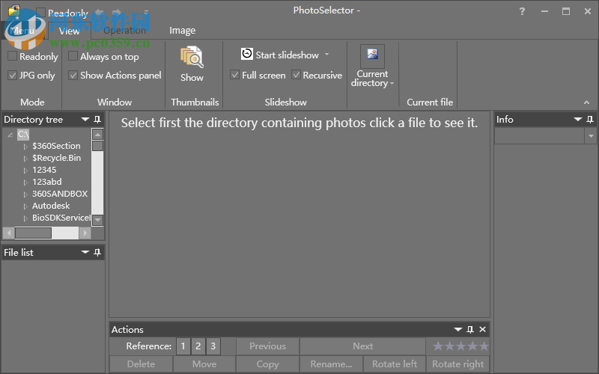Click the Move button
Viewport: 599px width, 374px height.
pos(204,364)
